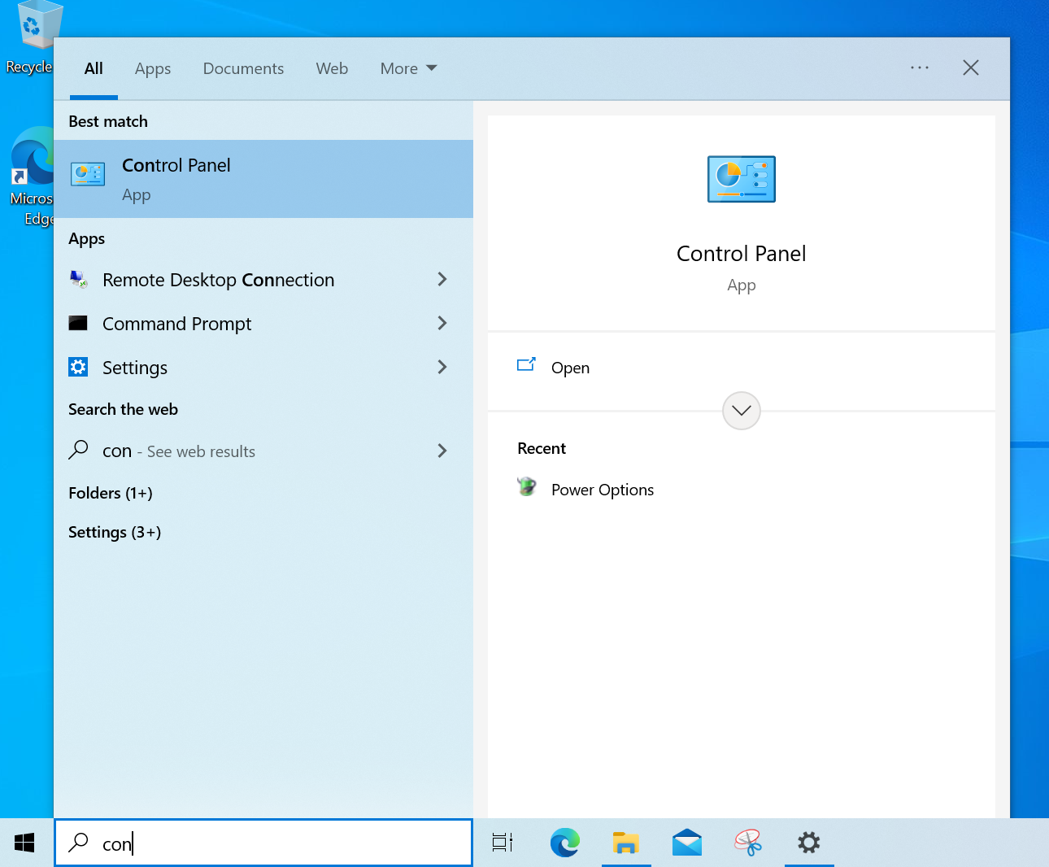Open the Web search tab
Image resolution: width=1049 pixels, height=867 pixels.
[x=332, y=68]
